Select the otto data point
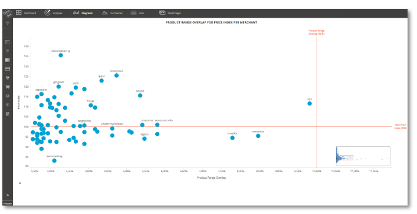Viewport: 417px width, 214px height. pyautogui.click(x=310, y=103)
